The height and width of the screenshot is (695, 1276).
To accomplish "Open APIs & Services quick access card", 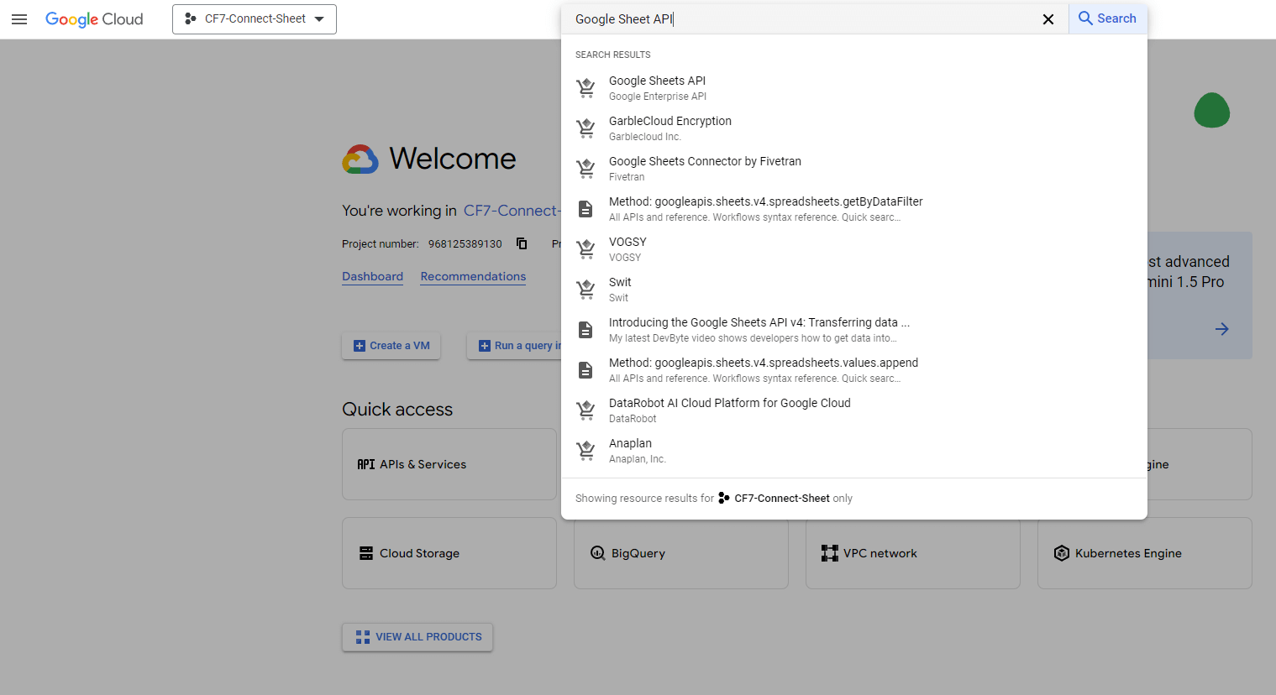I will (449, 464).
